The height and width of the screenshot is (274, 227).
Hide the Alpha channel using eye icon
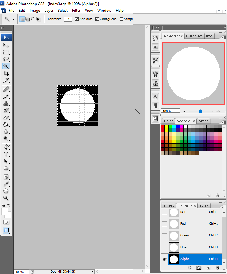tap(164, 259)
